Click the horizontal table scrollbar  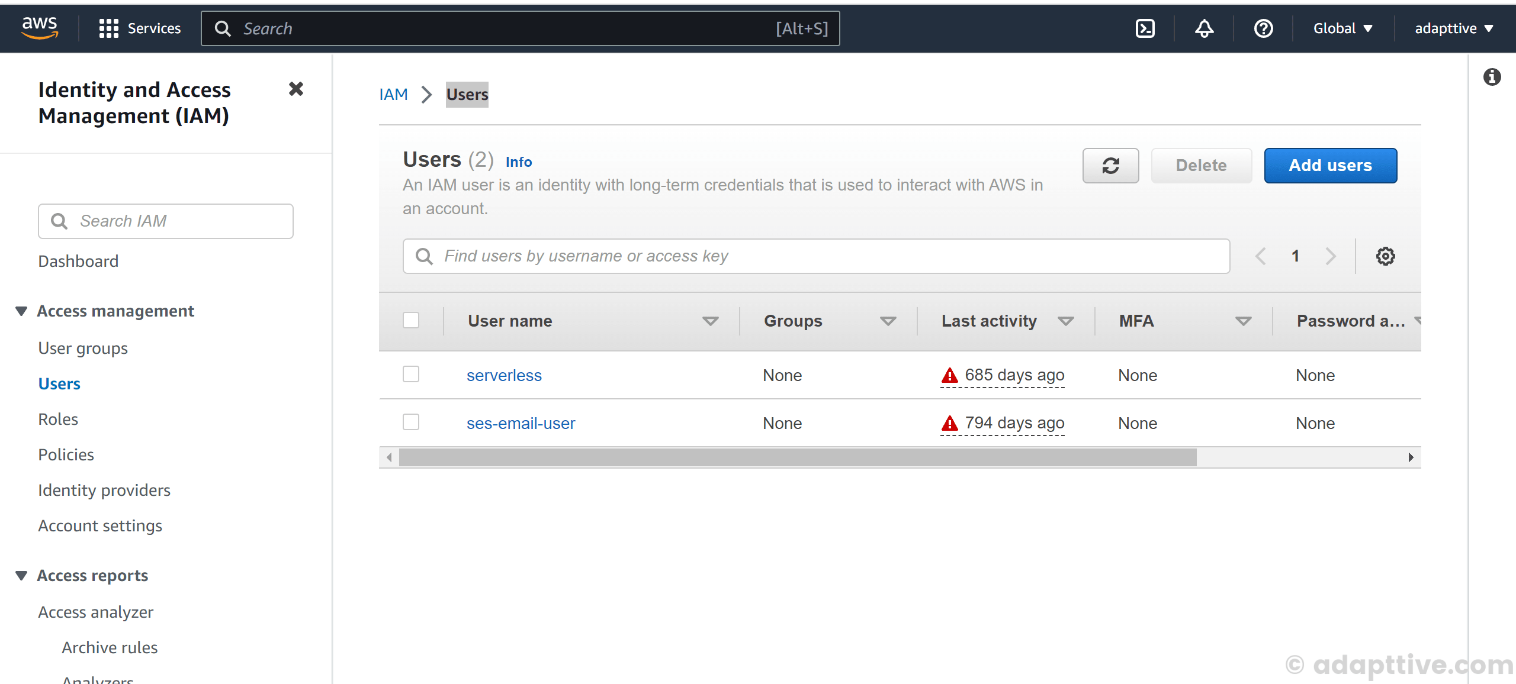pos(797,457)
